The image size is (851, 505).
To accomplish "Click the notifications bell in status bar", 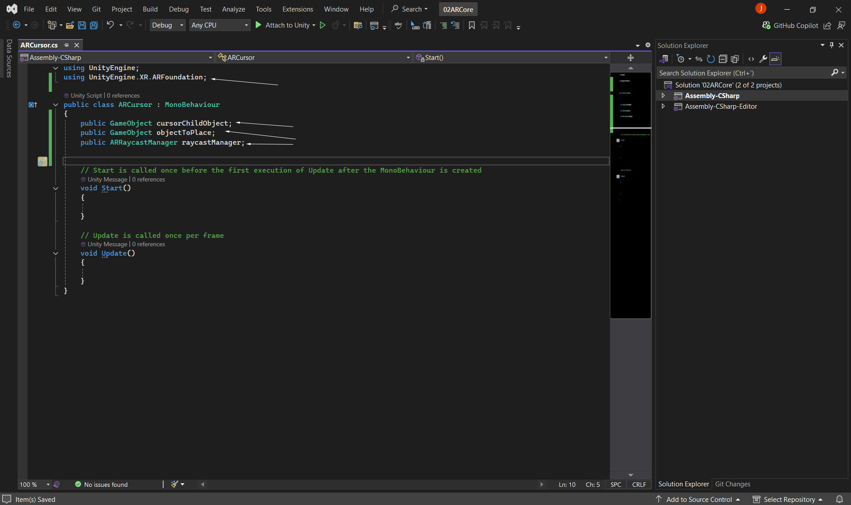I will point(839,499).
